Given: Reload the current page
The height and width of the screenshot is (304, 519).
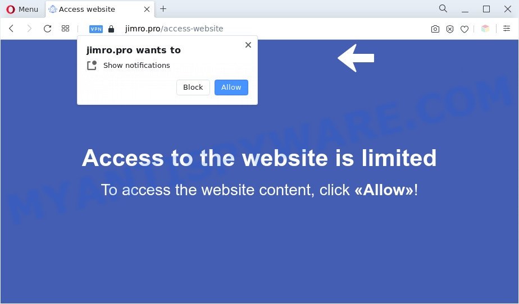Looking at the screenshot, I should (x=47, y=29).
